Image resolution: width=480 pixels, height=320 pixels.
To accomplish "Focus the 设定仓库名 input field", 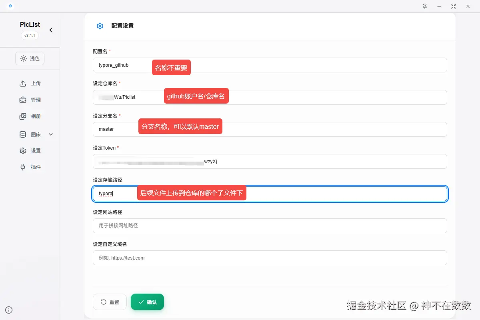I will point(270,97).
